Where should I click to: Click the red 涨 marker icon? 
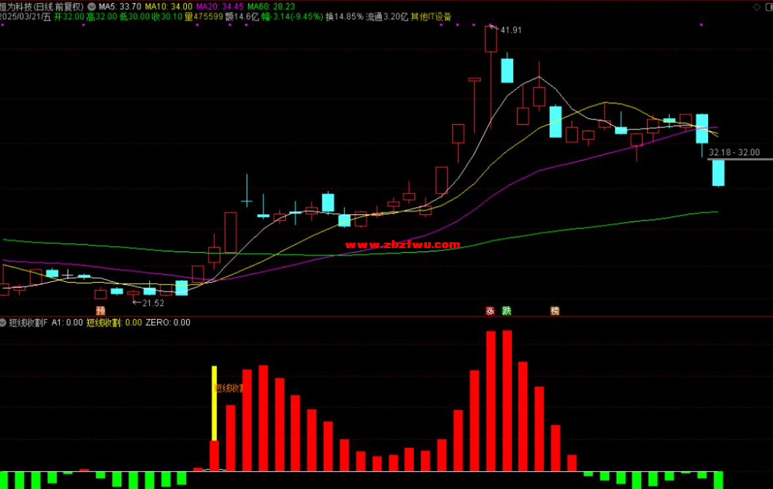(490, 311)
